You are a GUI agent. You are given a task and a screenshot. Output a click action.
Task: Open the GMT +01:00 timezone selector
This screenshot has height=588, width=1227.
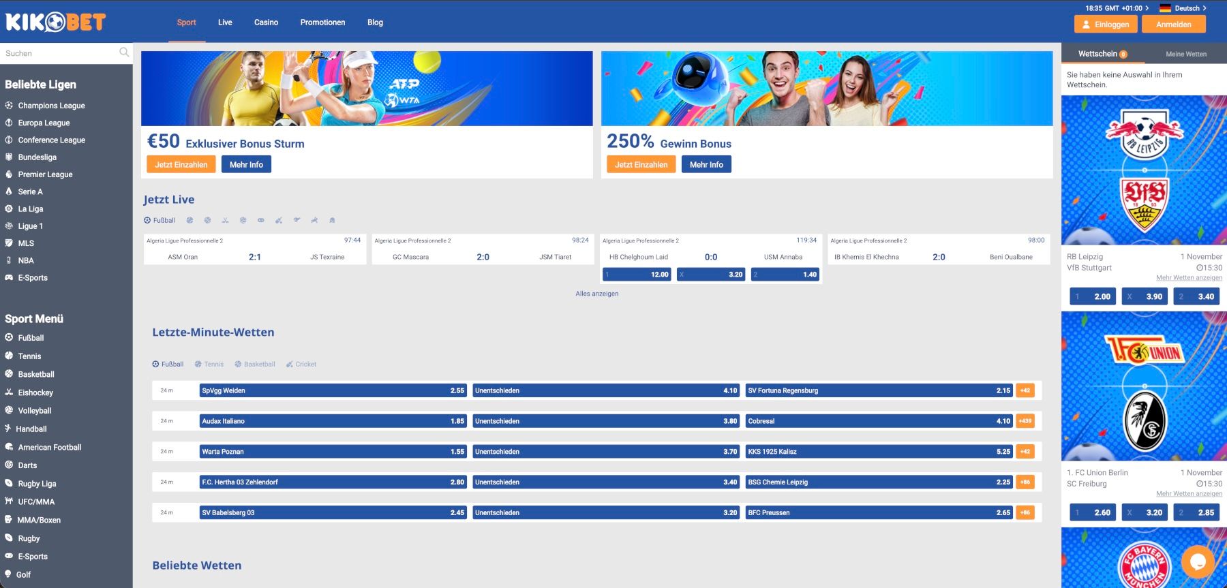point(1116,8)
